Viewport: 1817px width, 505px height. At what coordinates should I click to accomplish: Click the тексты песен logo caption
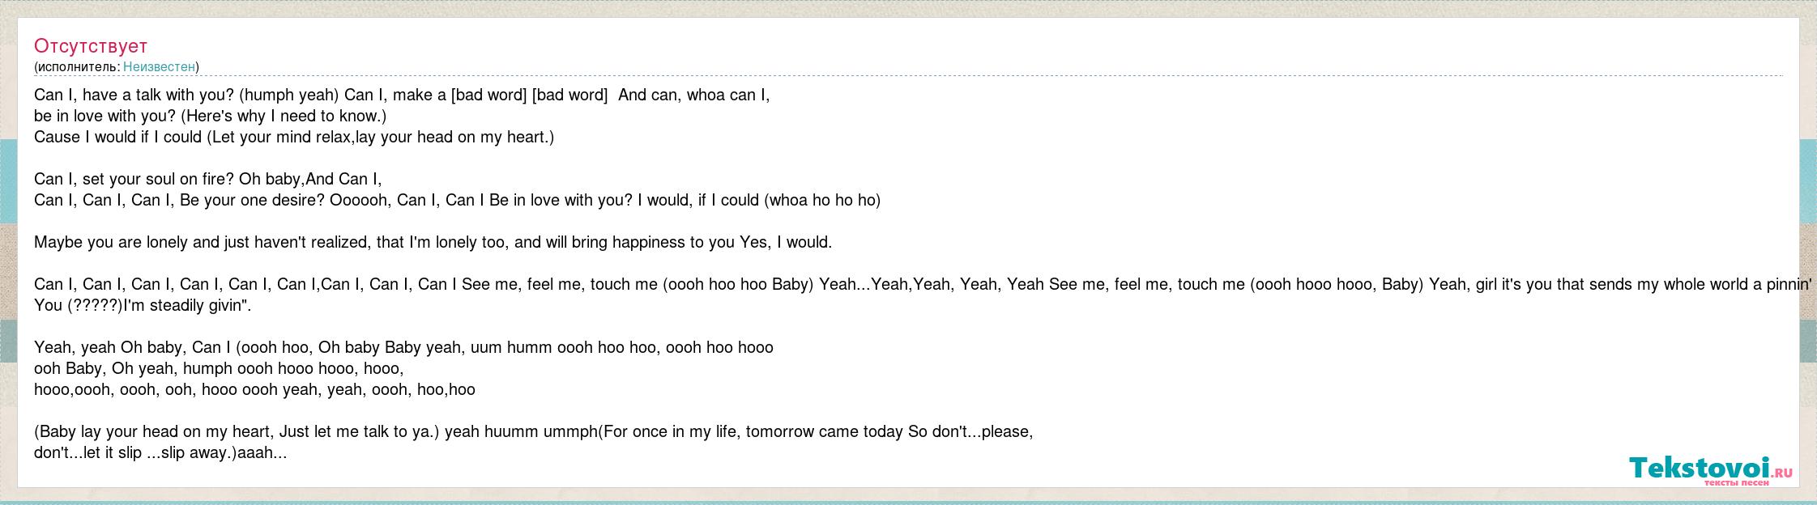tap(1736, 483)
